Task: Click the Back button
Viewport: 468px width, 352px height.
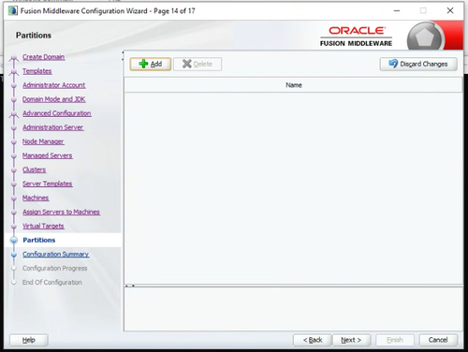Action: click(x=313, y=340)
